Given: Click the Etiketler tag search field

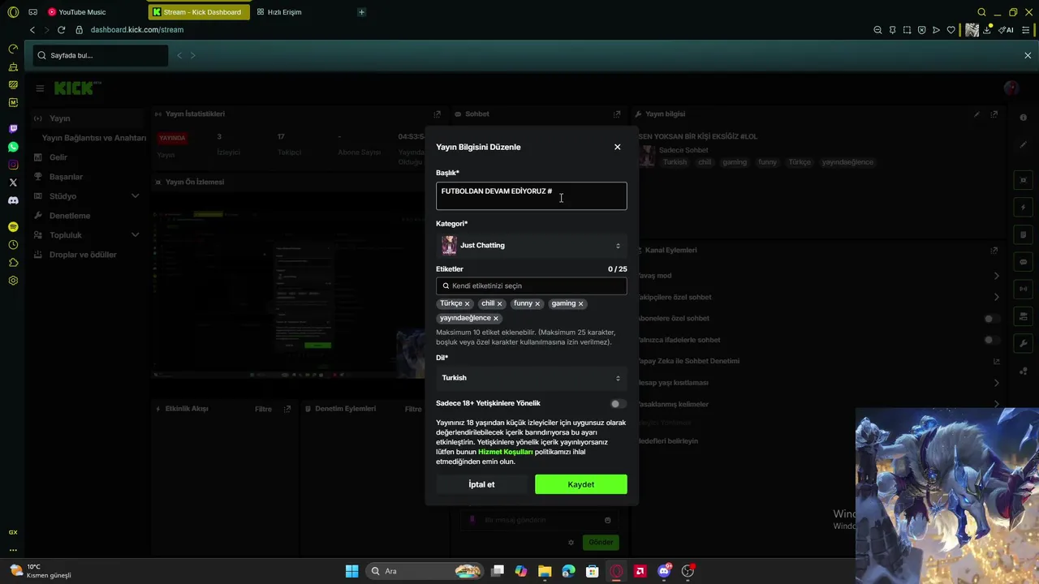Looking at the screenshot, I should point(531,286).
